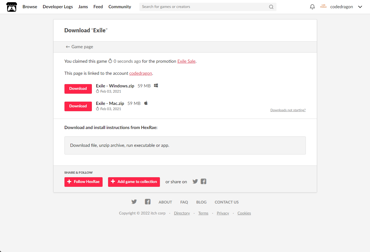The width and height of the screenshot is (370, 252).
Task: Open the notifications bell
Action: pos(312,7)
